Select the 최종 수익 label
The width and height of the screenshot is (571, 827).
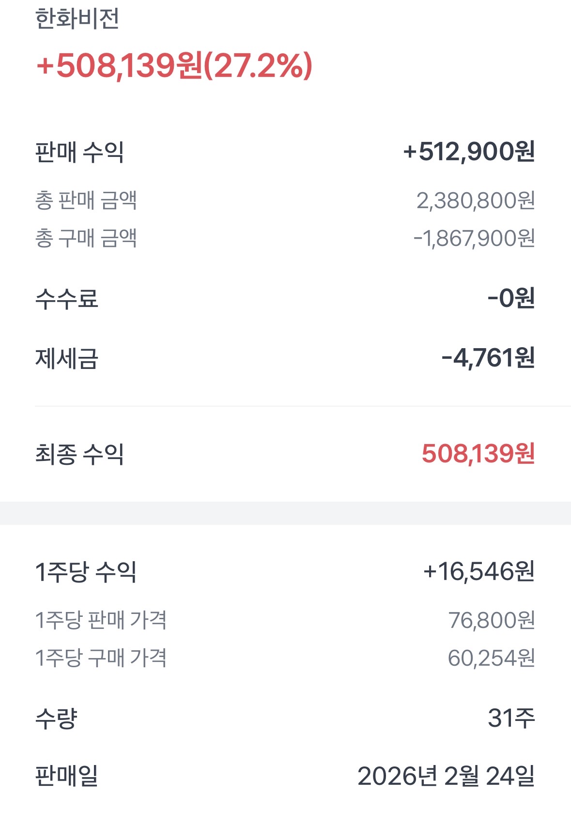79,454
